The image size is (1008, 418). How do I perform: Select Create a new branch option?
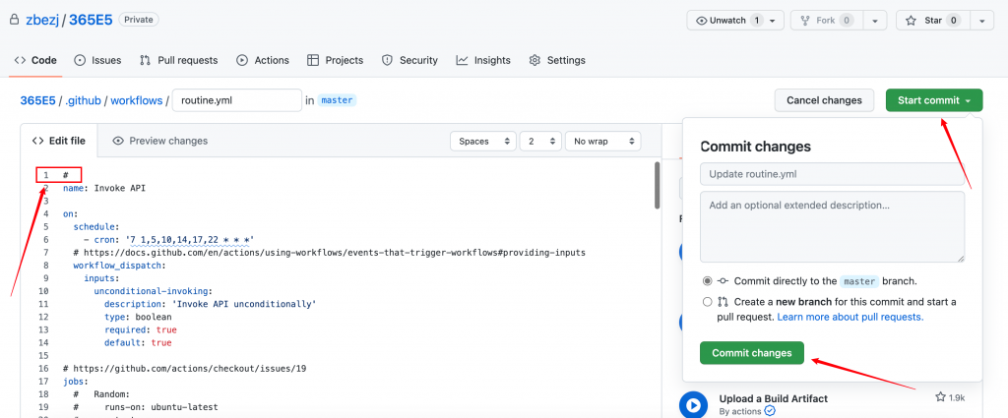click(x=707, y=302)
